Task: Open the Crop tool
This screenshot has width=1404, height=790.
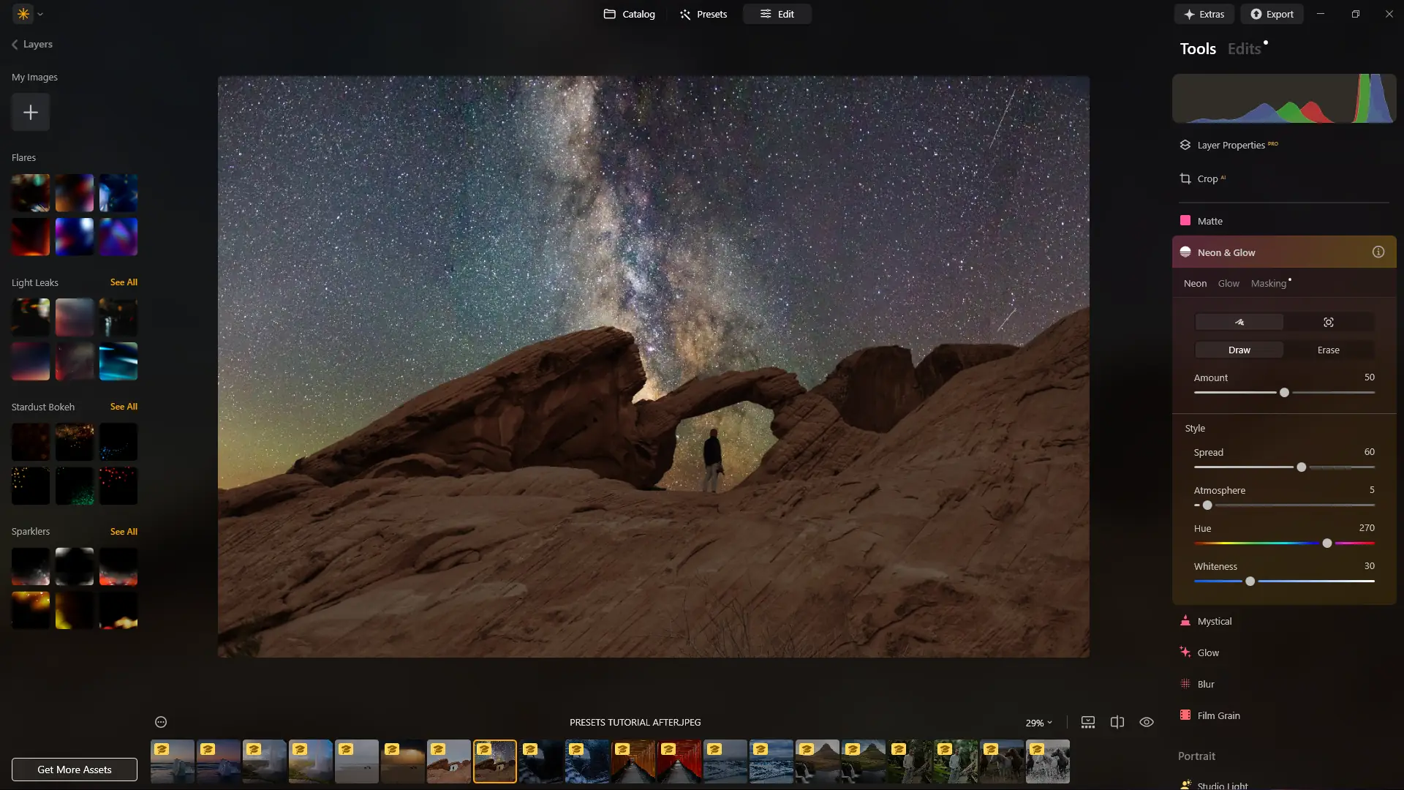Action: pyautogui.click(x=1207, y=178)
